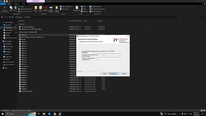Image resolution: width=206 pixels, height=116 pixels.
Task: Collapse the Hoy (2) group
Action: [18, 24]
